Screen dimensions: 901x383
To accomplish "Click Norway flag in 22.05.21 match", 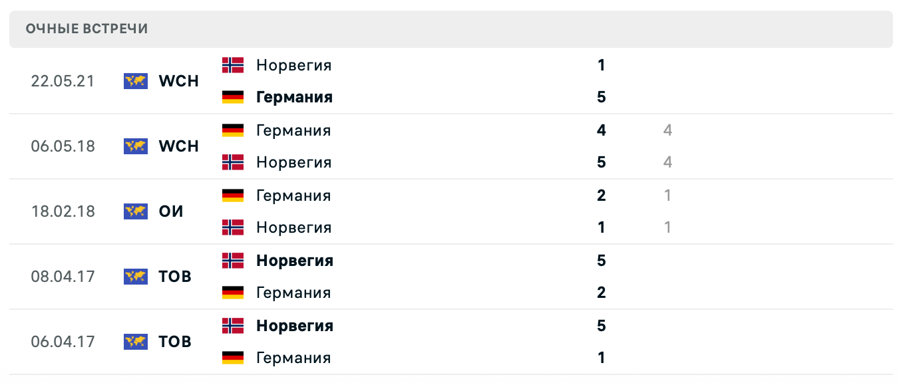I will (x=233, y=65).
